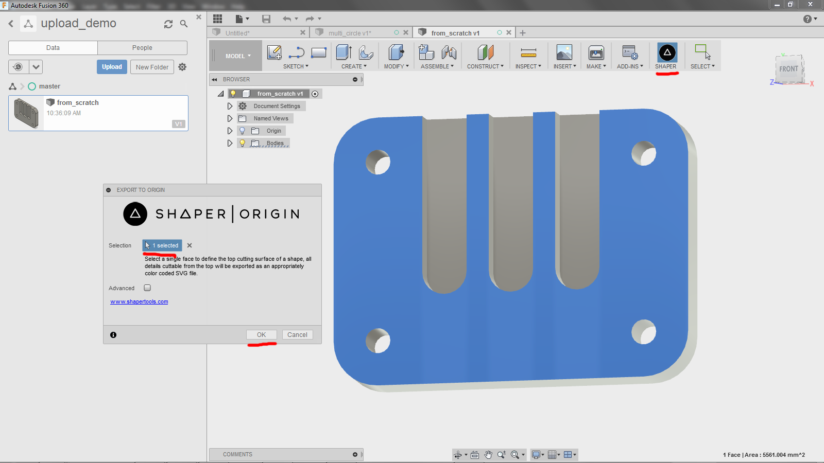Click the Shaper Origin export icon
Viewport: 824px width, 463px height.
(x=667, y=52)
